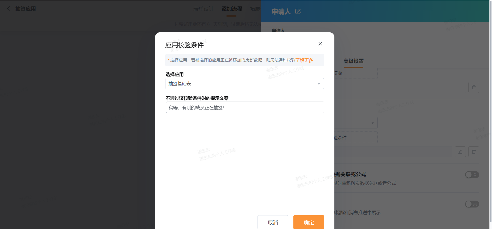Open the 选择应用 dropdown showing 抽签基础表
The width and height of the screenshot is (492, 229).
pyautogui.click(x=244, y=84)
